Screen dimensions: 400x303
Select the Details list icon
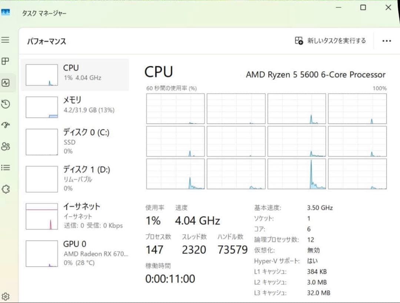[6, 167]
